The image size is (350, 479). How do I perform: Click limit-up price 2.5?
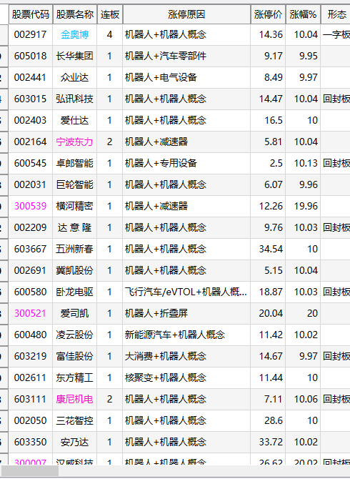point(276,163)
